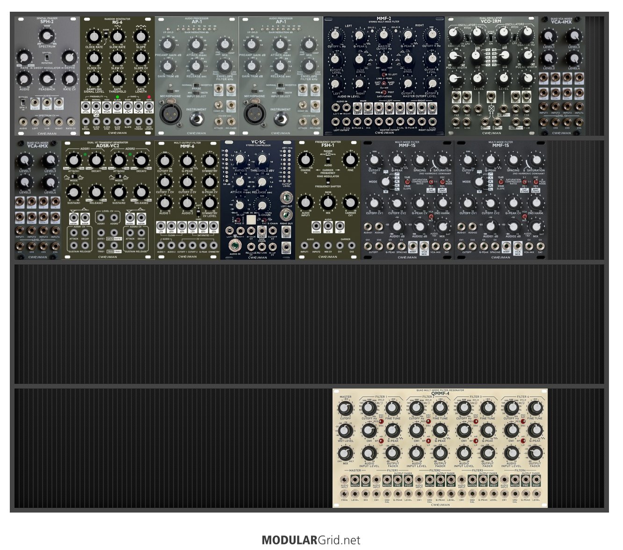Click the MMF-2 Cutoff L Hz knob
Screen dimensions: 623x550
(x=335, y=35)
